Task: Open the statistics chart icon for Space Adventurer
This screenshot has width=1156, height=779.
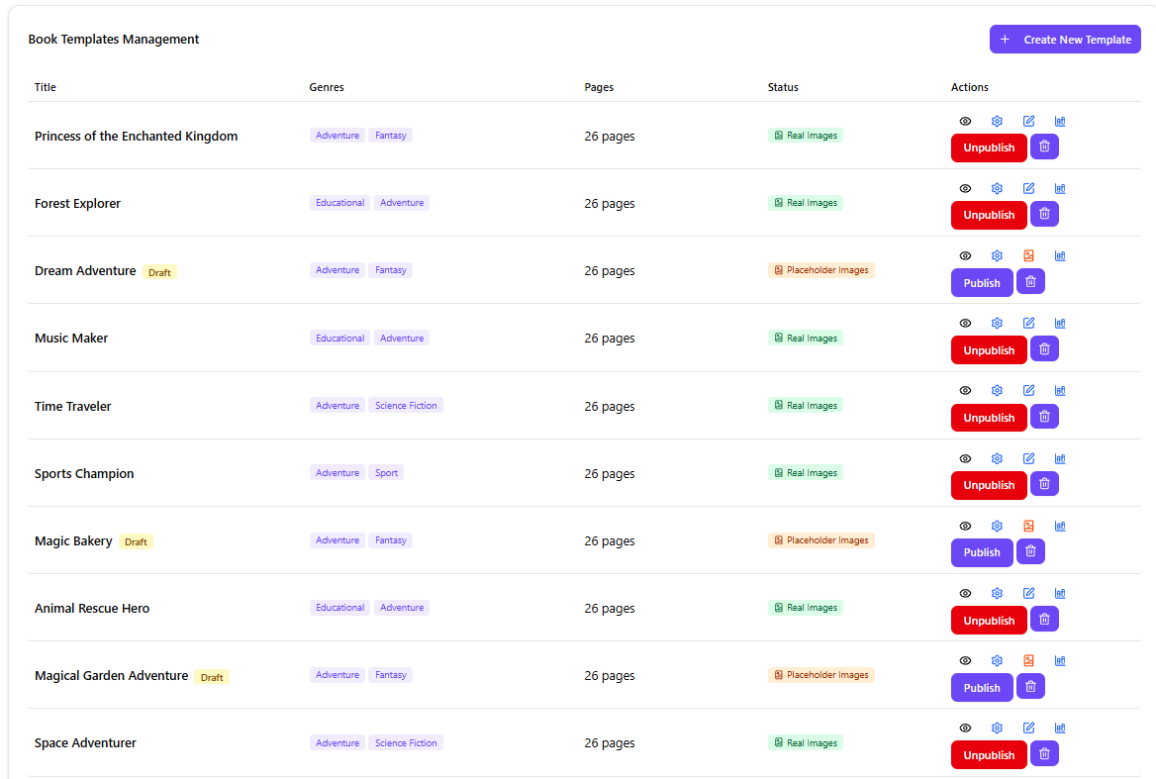Action: pyautogui.click(x=1060, y=729)
